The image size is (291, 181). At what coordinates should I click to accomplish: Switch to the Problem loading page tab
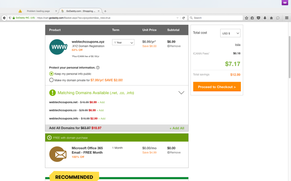(x=38, y=11)
